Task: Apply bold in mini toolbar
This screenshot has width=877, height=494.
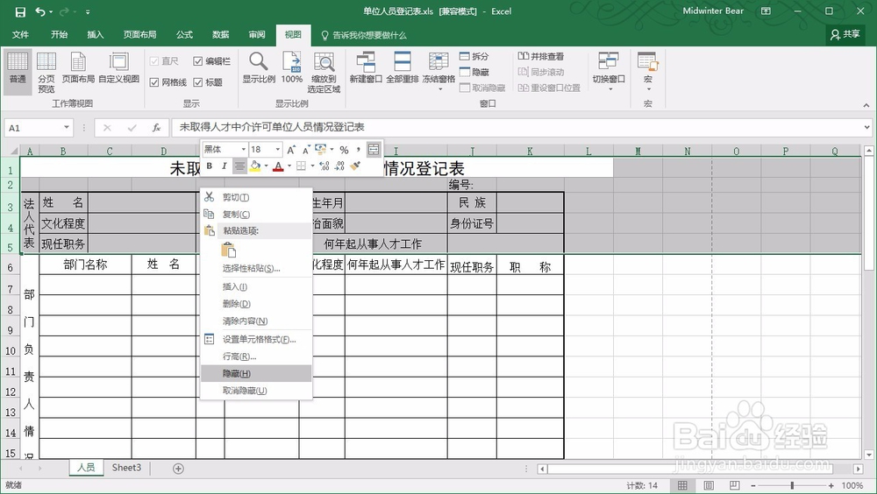Action: pos(210,166)
